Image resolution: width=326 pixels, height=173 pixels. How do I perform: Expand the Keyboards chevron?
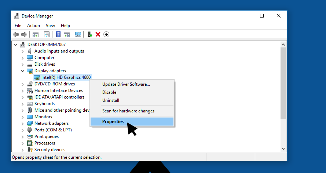click(22, 104)
